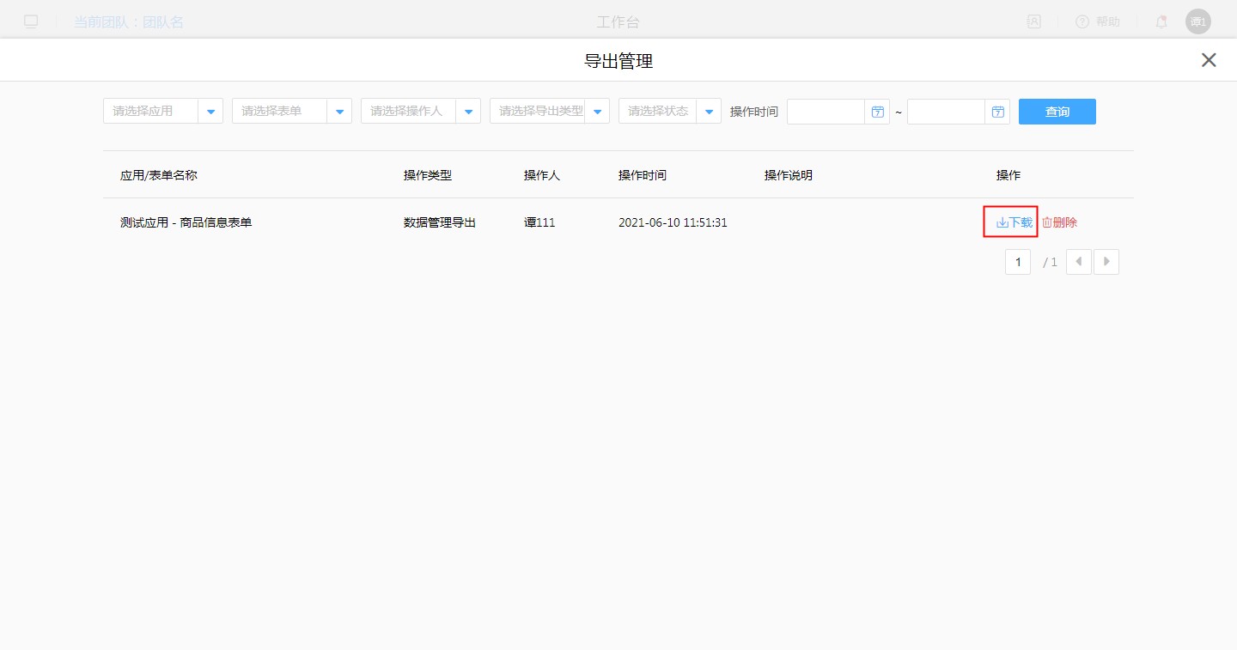Expand the 请选择应用 dropdown

tap(210, 112)
